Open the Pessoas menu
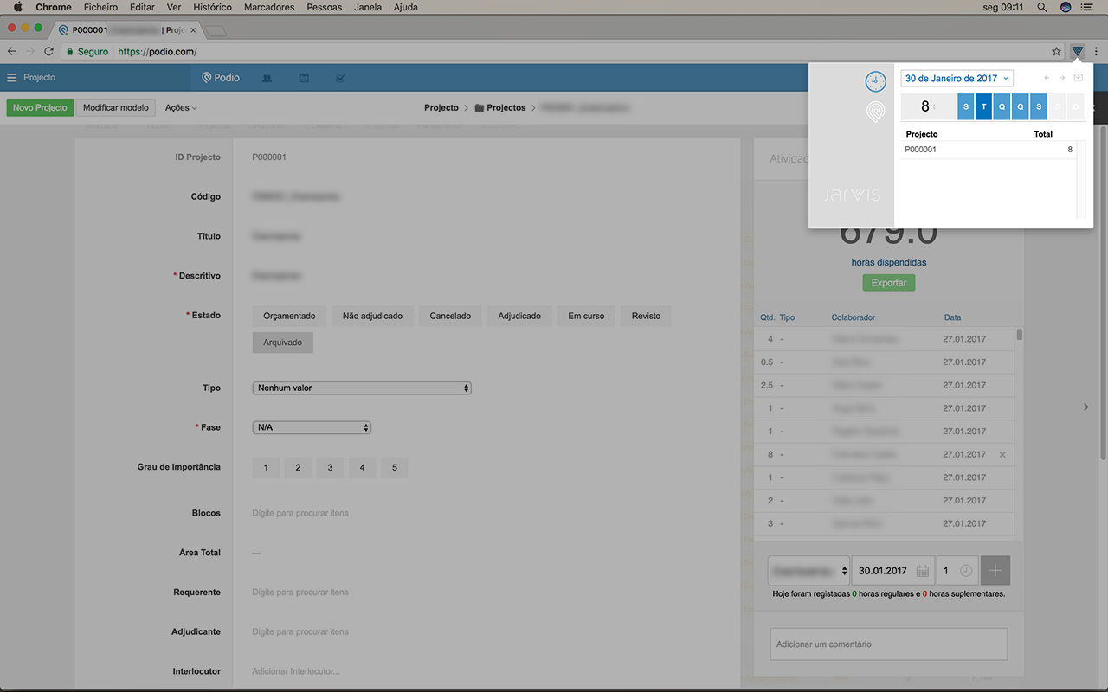This screenshot has height=692, width=1108. point(325,7)
